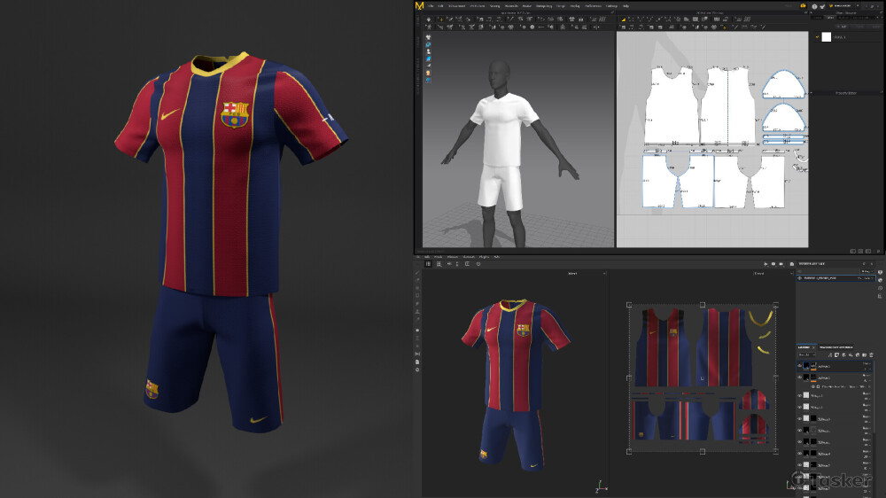Toggle the texture set eye icon
Screen dimensions: 886x498
(x=800, y=278)
